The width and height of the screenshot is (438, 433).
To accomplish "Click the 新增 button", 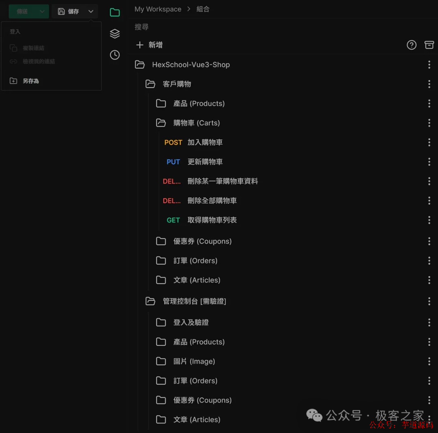I will 149,45.
